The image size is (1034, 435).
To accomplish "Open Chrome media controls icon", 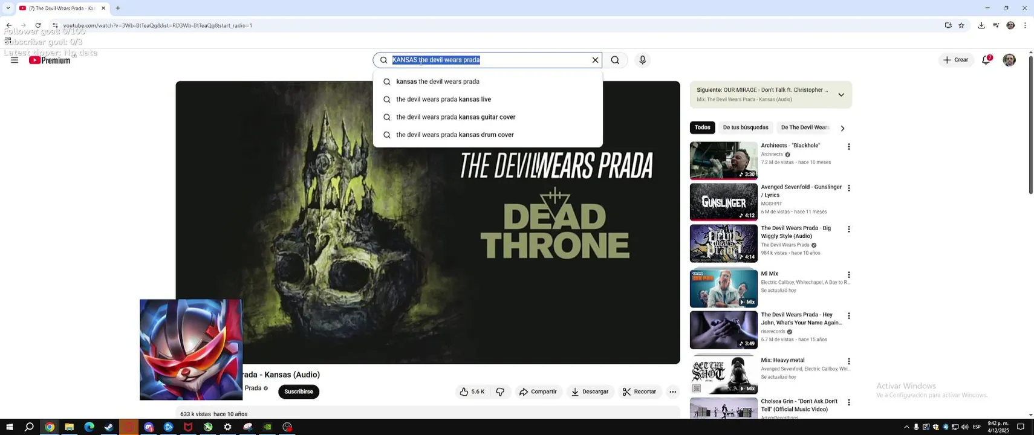I will (996, 25).
